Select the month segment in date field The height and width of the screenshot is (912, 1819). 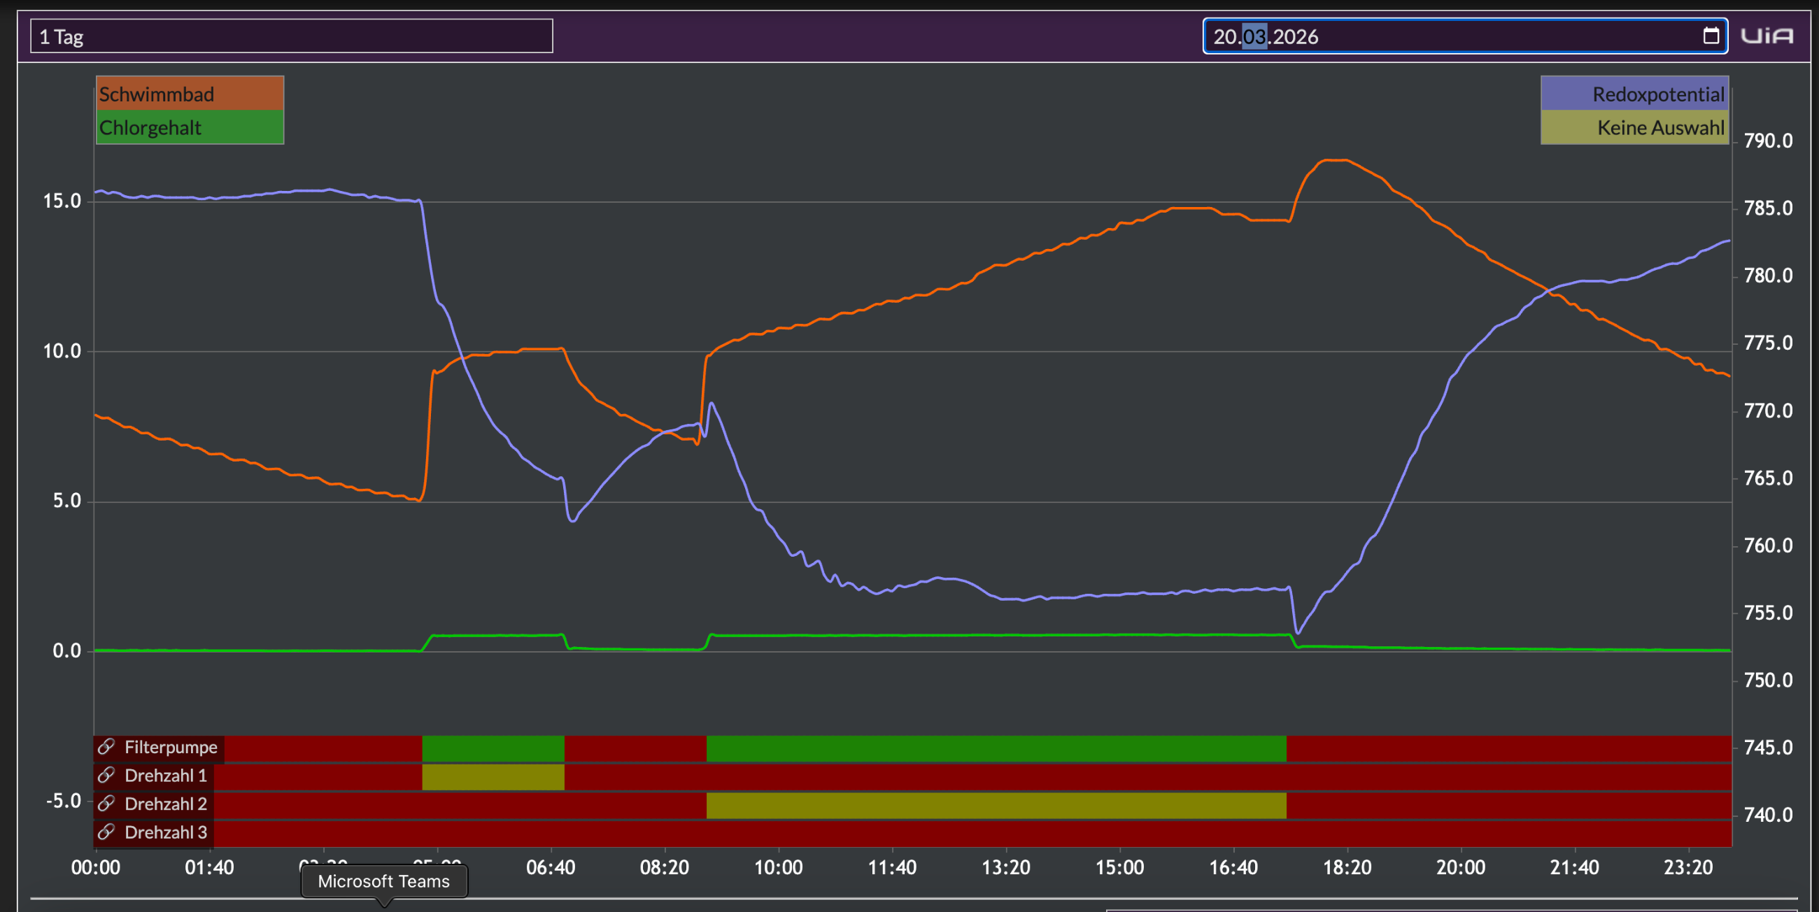point(1255,36)
